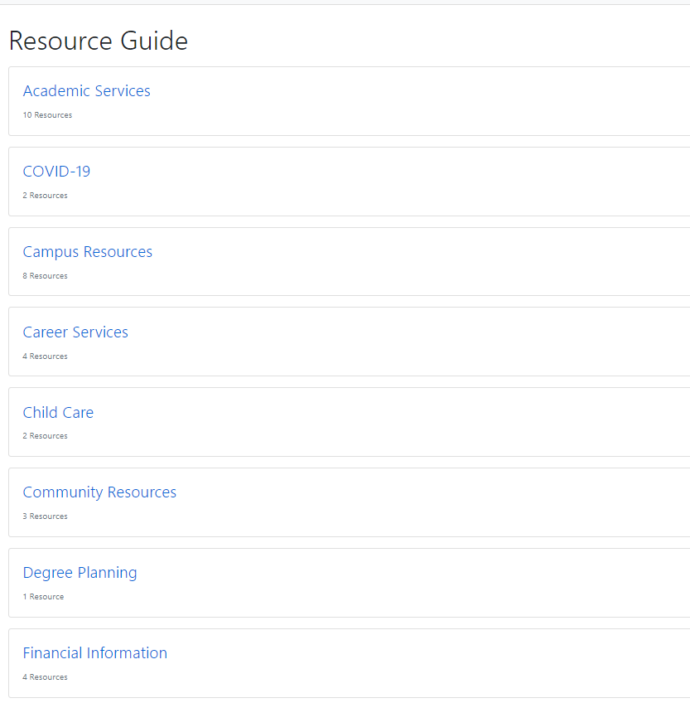Click the 4 Resources label under Financial Information
Viewport: 690px width, 703px height.
pos(46,677)
